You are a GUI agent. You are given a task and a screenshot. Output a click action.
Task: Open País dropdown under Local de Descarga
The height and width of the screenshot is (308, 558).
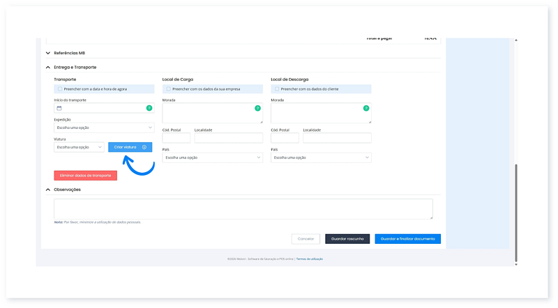pyautogui.click(x=321, y=157)
